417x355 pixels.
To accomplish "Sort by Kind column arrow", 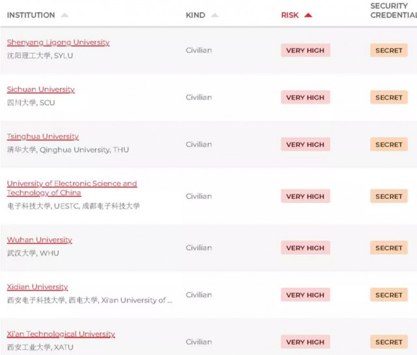I will [x=214, y=15].
